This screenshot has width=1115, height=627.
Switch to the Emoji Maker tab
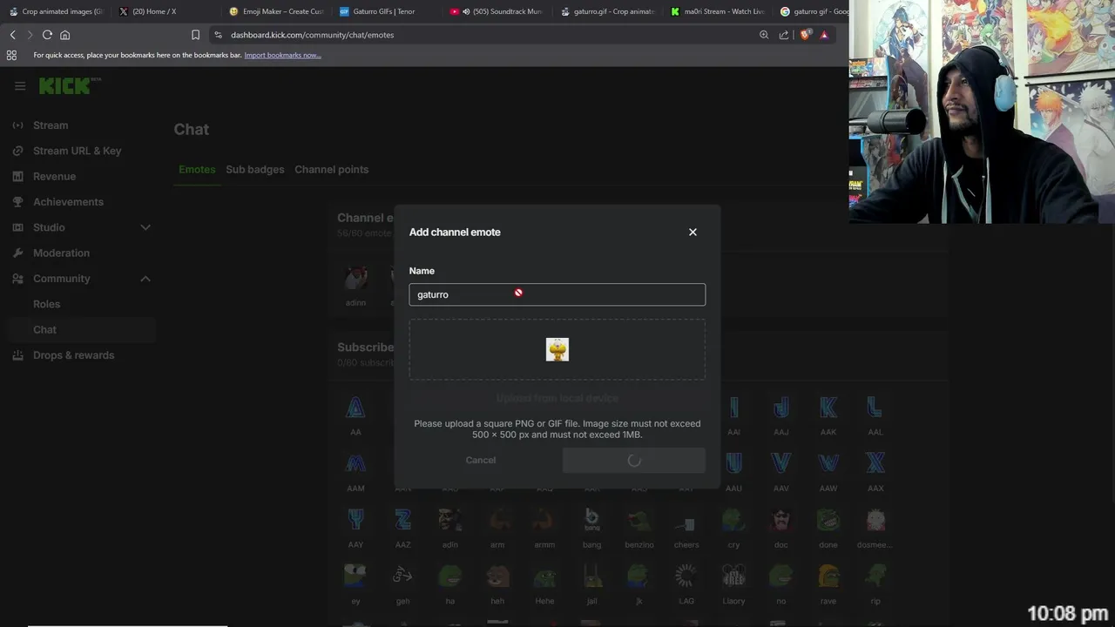276,11
